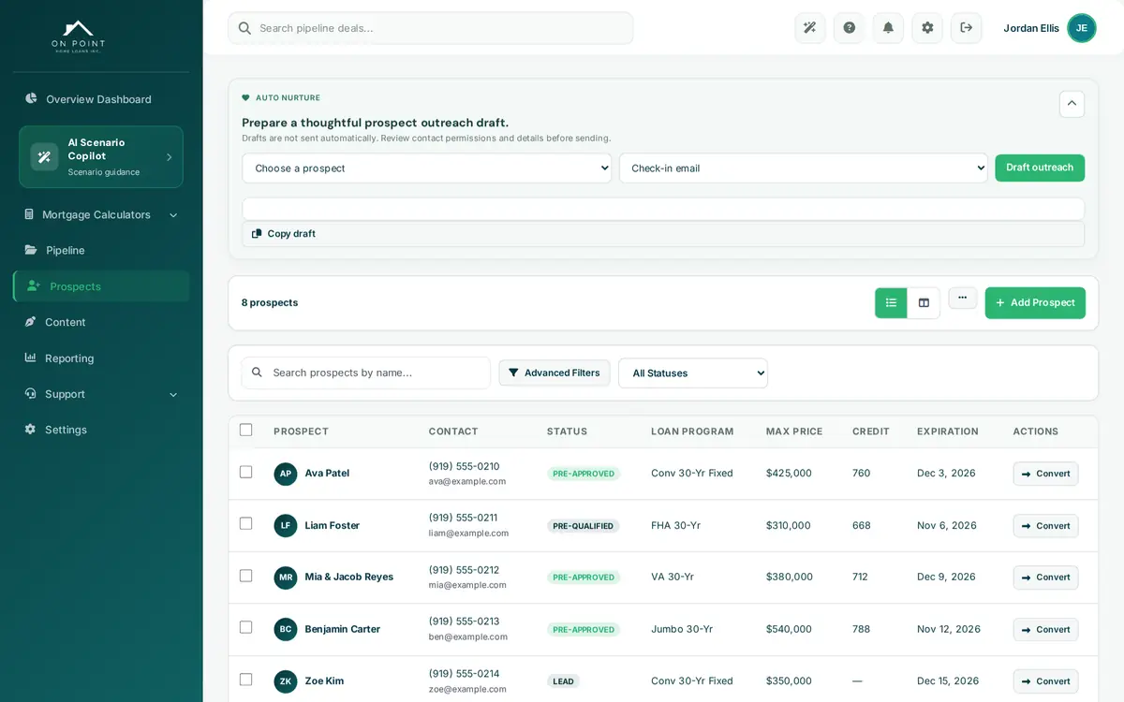The height and width of the screenshot is (702, 1124).
Task: Open the gear settings icon in top bar
Action: point(927,28)
